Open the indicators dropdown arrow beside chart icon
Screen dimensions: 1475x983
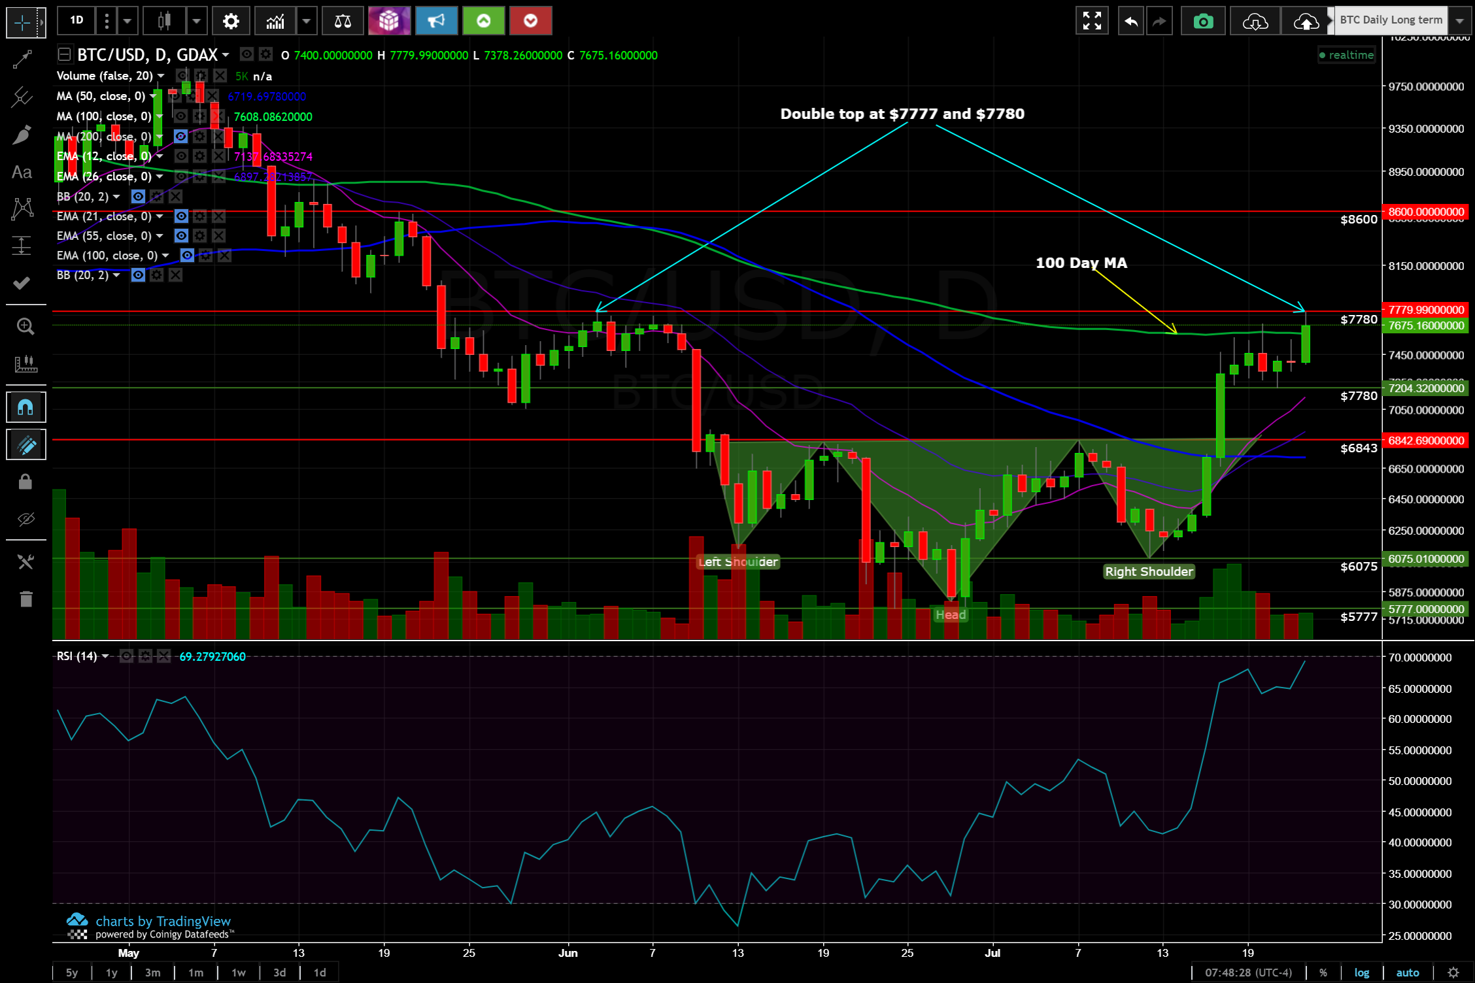pyautogui.click(x=306, y=22)
